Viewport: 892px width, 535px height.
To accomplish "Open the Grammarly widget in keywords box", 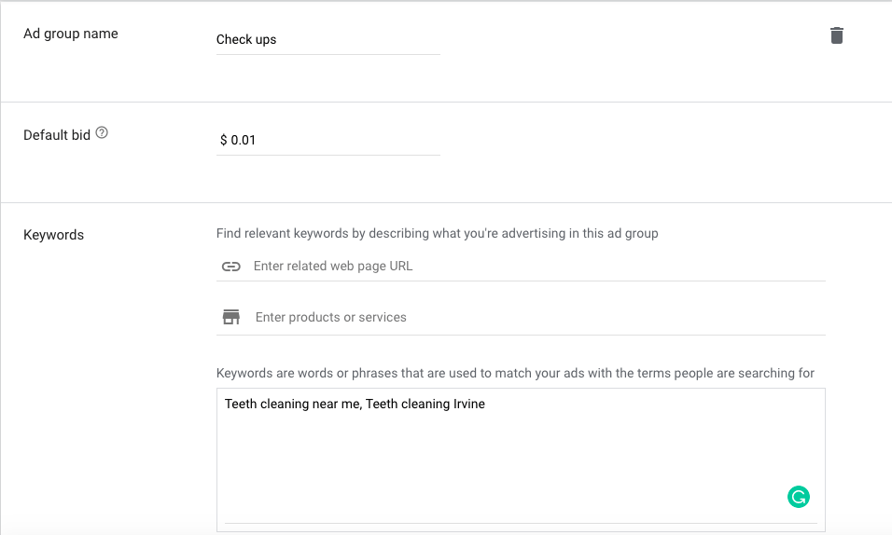I will tap(798, 497).
